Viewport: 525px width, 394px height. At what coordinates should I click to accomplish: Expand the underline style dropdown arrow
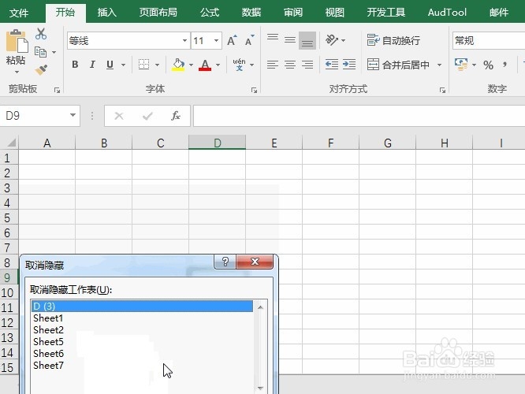[123, 65]
